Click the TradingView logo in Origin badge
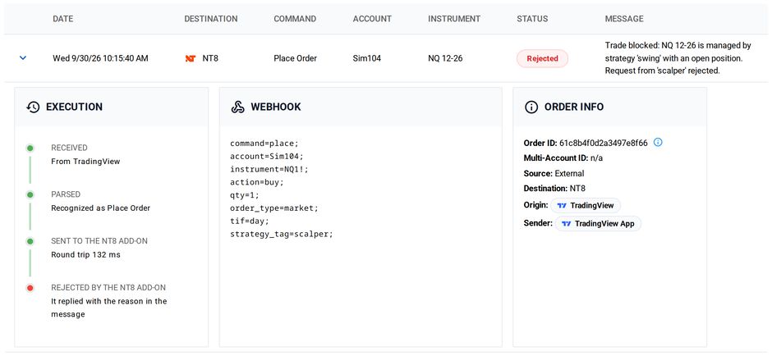This screenshot has width=772, height=356. 562,206
